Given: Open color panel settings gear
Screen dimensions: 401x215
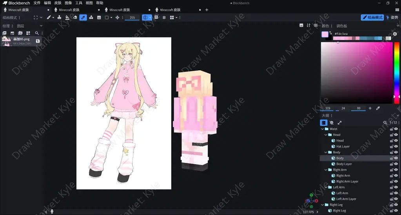Looking at the screenshot, I should (x=395, y=34).
